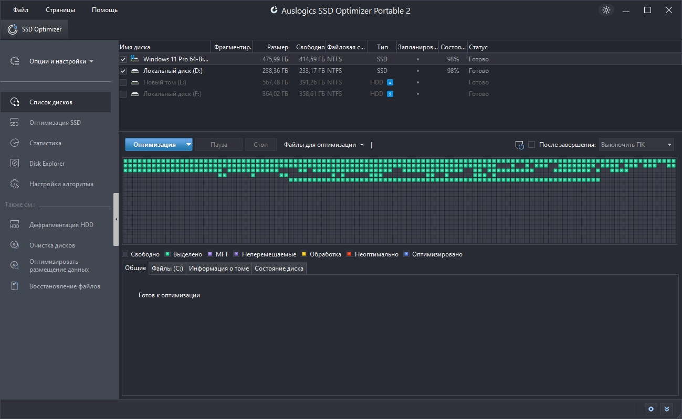Expand the Опции и настройки dropdown arrow
682x419 pixels.
pyautogui.click(x=91, y=61)
